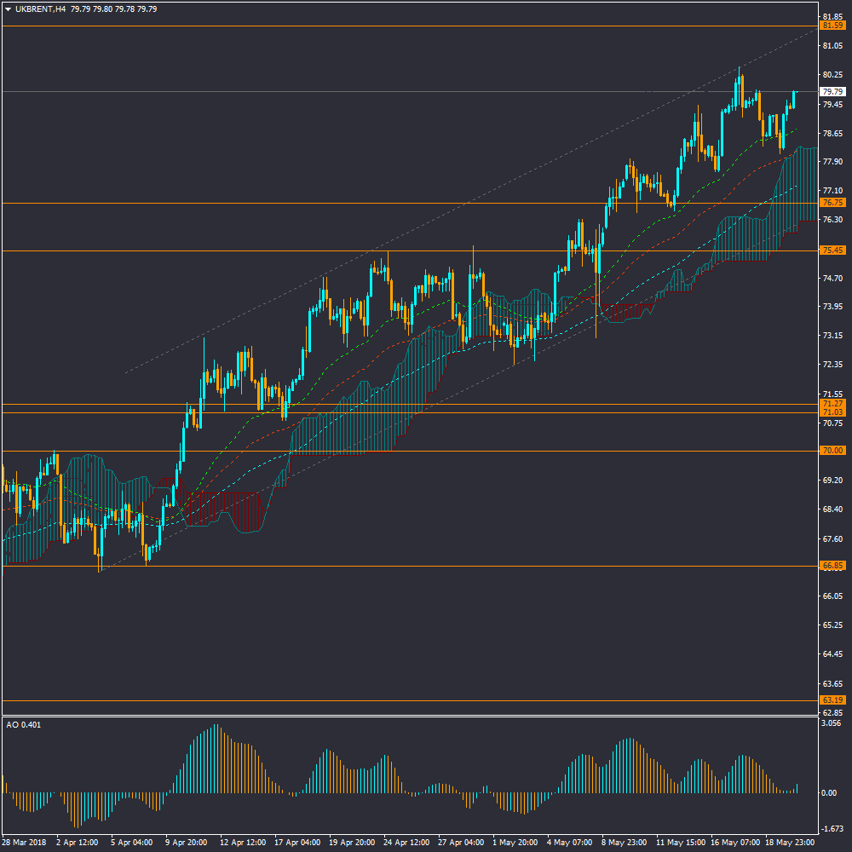Click the 66.85 support level label
The width and height of the screenshot is (852, 852).
pos(832,566)
